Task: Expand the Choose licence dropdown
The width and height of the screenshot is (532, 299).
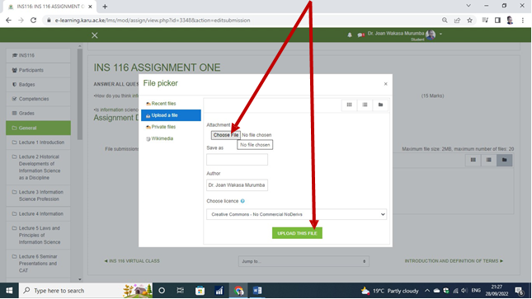Action: 297,214
